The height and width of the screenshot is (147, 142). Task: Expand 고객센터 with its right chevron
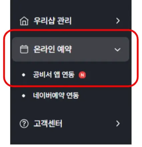coord(118,124)
